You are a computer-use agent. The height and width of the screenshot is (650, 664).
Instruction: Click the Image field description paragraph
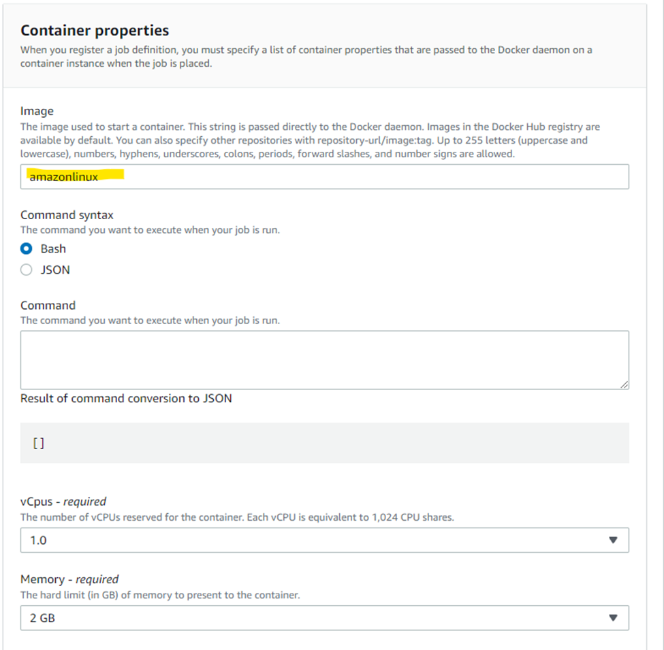[x=310, y=140]
